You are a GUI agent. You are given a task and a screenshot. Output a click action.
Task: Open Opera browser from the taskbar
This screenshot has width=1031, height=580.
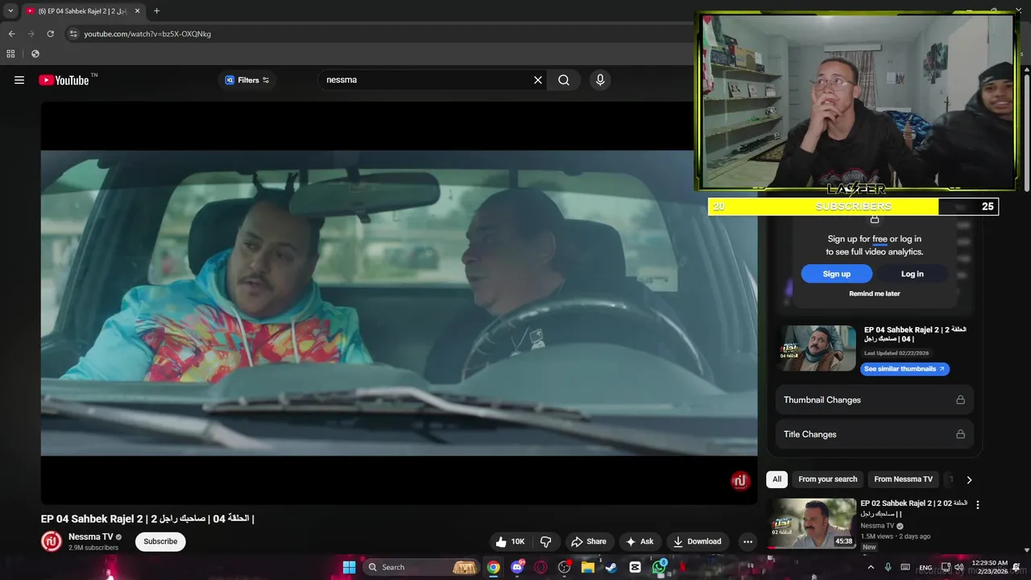click(540, 567)
